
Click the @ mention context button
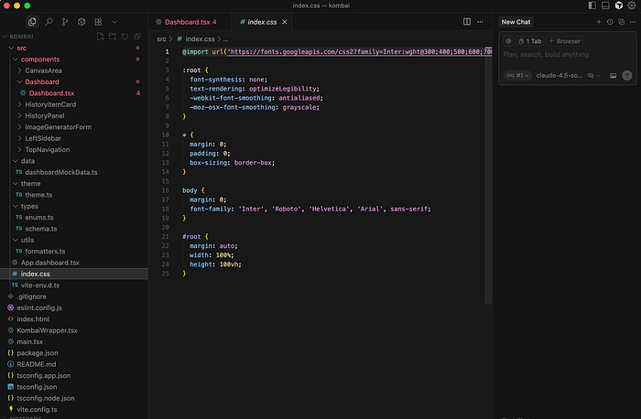508,41
